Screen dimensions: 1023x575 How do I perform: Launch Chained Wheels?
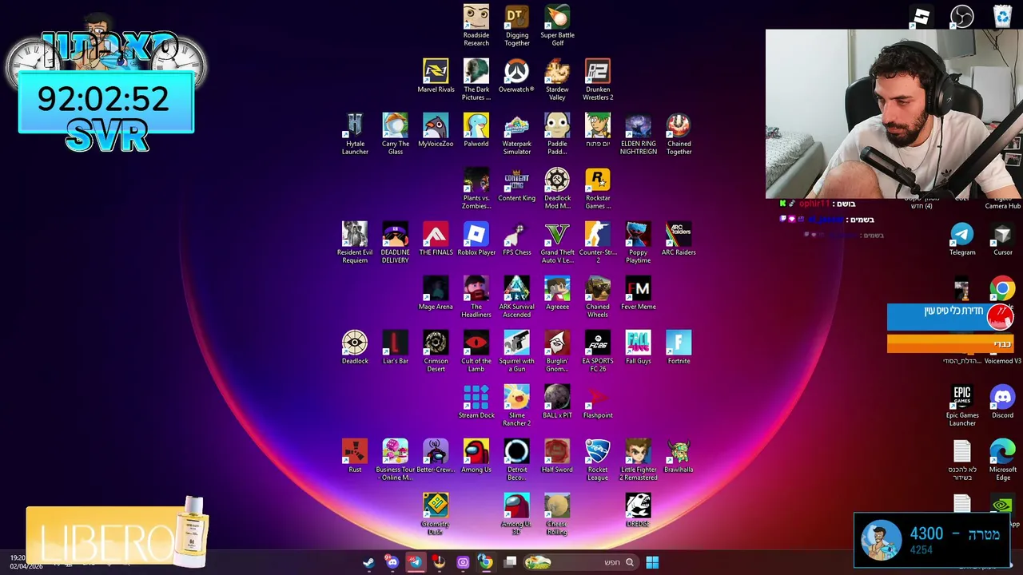click(598, 297)
